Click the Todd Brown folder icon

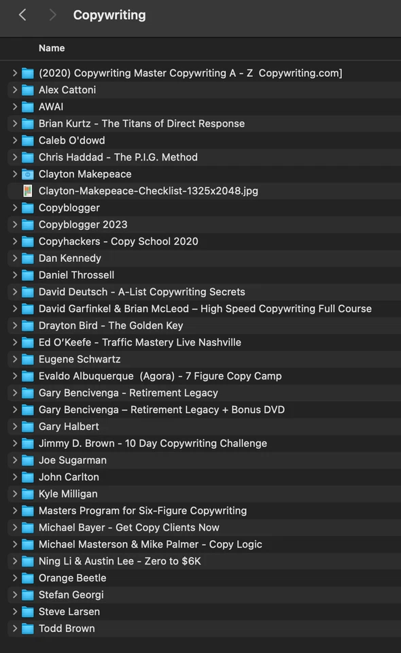tap(27, 629)
